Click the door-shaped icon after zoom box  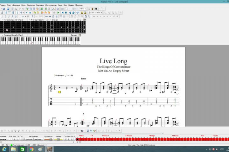93,9
